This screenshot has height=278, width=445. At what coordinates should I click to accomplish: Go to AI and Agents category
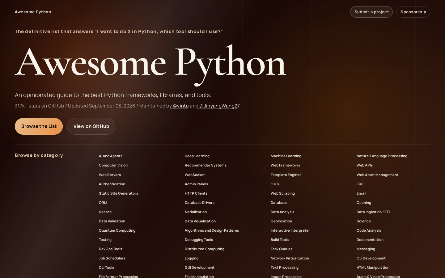111,156
